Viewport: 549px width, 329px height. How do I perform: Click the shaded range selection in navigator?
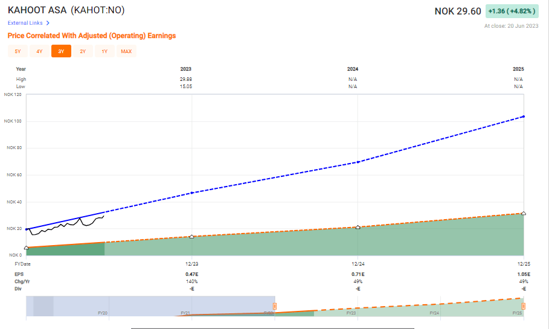pos(150,306)
